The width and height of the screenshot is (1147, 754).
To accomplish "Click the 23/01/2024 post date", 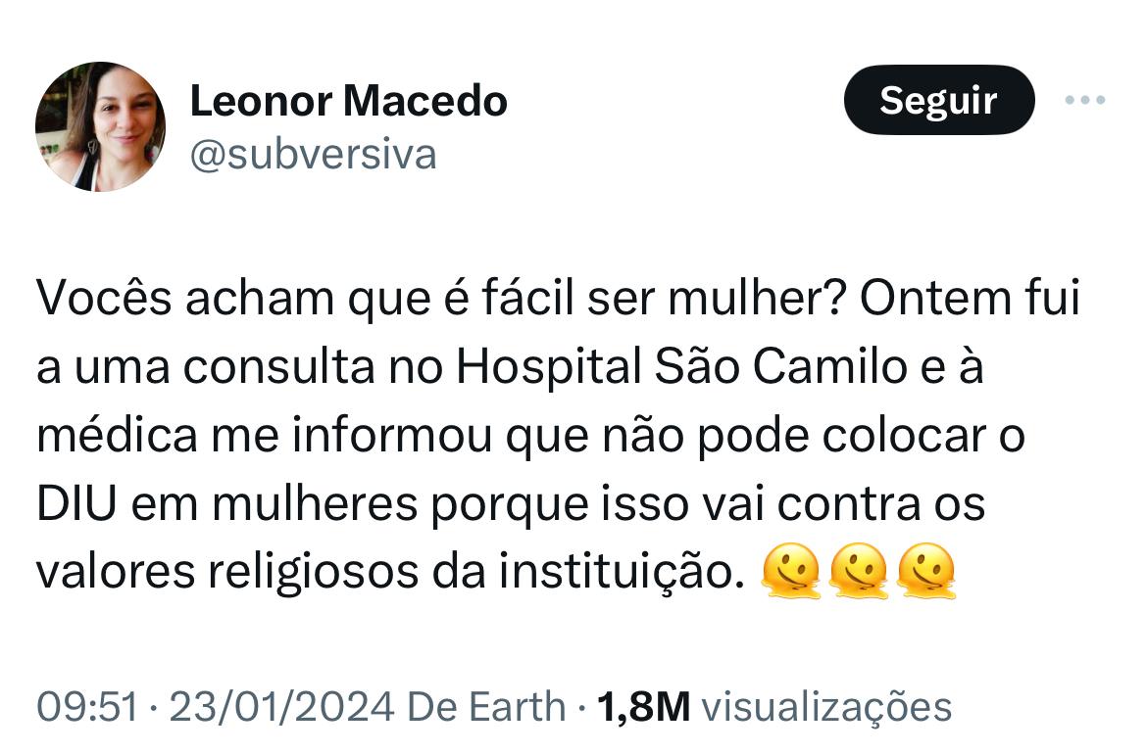I will pos(281,706).
